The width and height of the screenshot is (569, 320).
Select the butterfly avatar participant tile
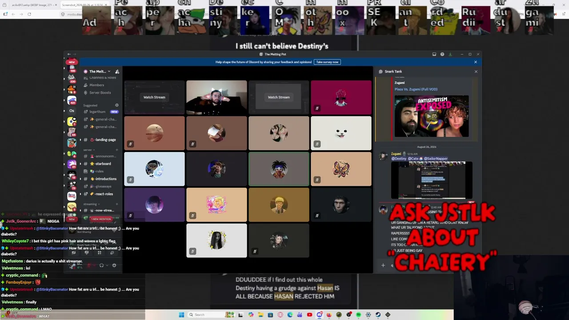[x=341, y=169]
